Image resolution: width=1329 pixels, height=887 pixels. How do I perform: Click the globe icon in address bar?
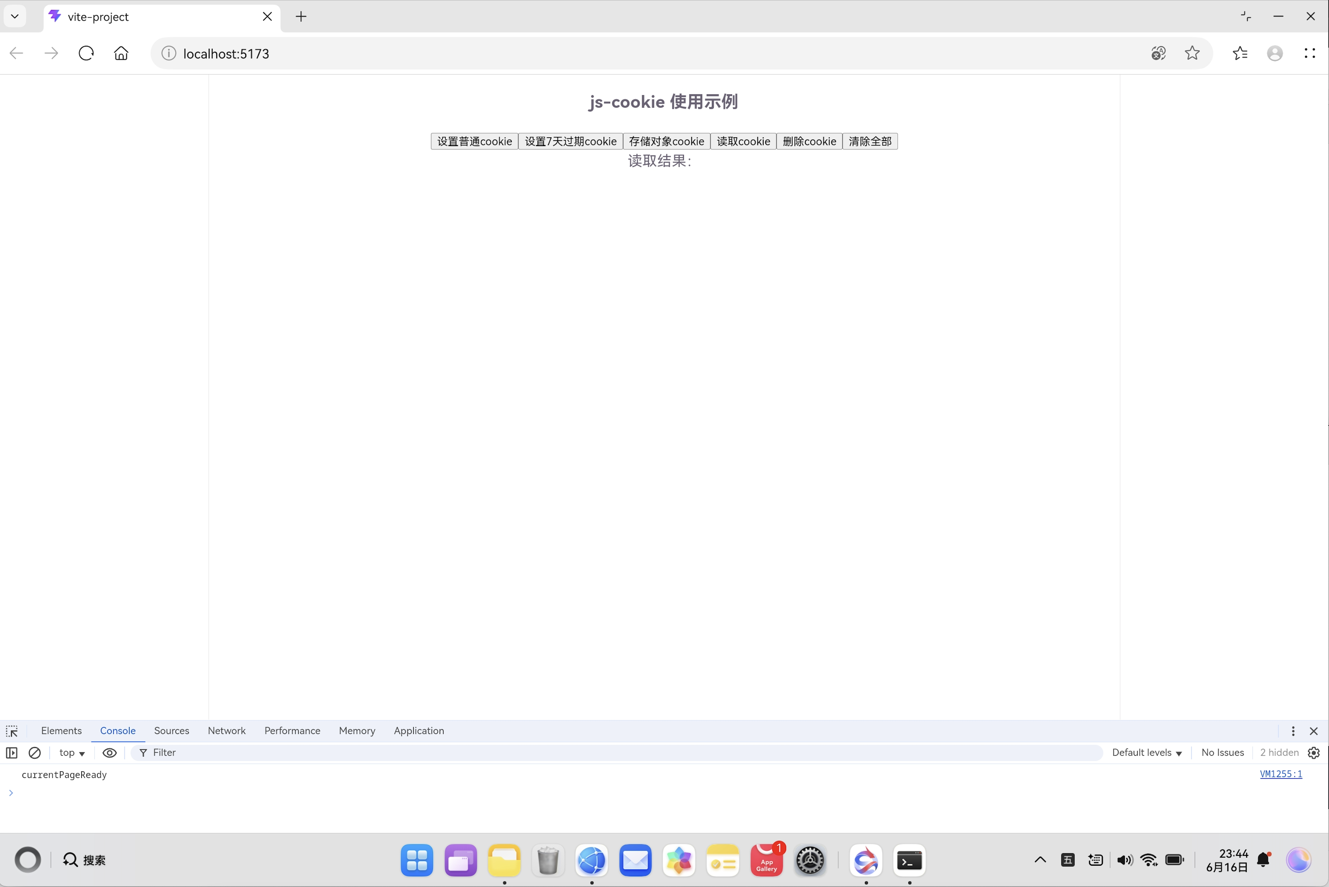point(1159,53)
